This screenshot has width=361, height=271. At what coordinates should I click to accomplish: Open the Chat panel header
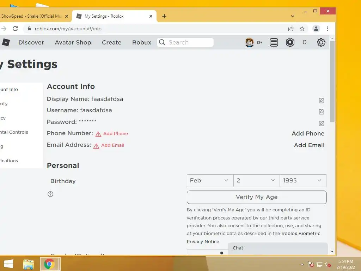click(278, 248)
